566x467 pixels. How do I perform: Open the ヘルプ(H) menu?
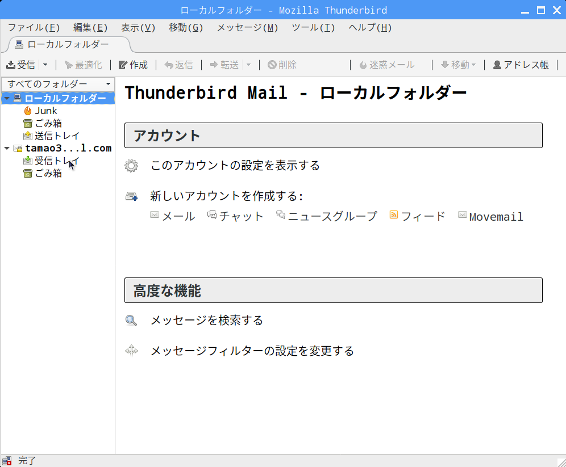[369, 28]
